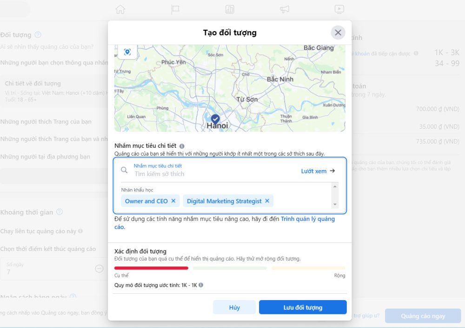The image size is (465, 328).
Task: Open the Pages flag icon
Action: [x=175, y=9]
